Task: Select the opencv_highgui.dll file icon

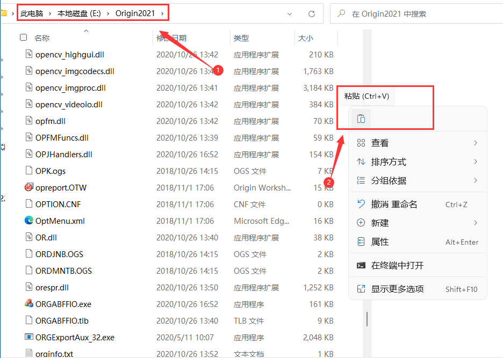Action: [29, 54]
